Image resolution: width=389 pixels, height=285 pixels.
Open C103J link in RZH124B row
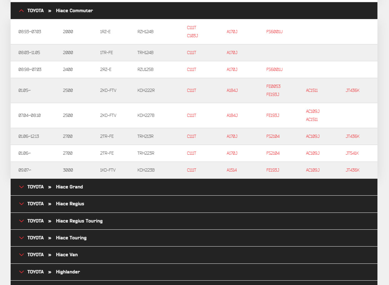coord(192,36)
